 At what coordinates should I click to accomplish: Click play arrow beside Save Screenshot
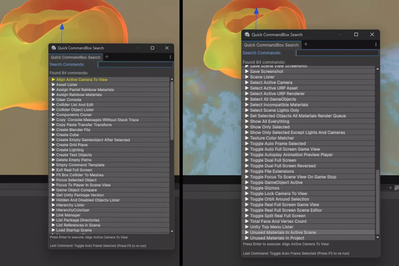[x=247, y=71]
